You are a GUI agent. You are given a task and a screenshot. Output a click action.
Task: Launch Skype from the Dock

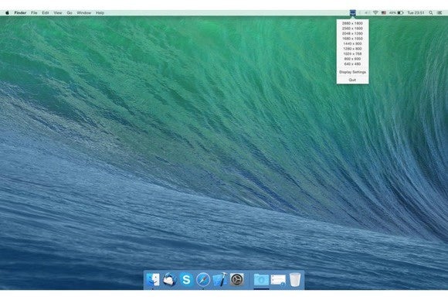tap(186, 279)
